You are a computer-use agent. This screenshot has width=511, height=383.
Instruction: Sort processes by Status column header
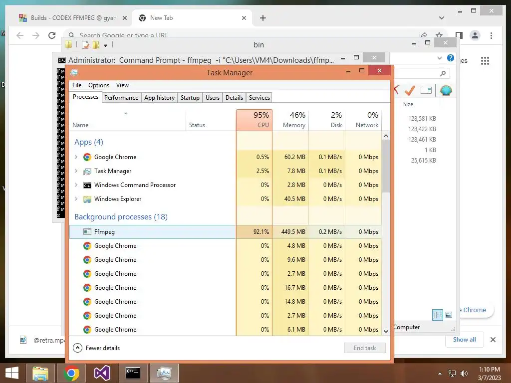pyautogui.click(x=211, y=120)
